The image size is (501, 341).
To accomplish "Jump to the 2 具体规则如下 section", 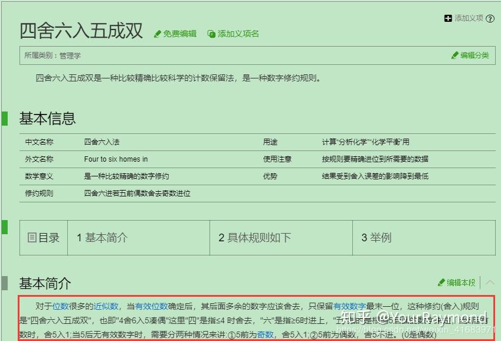I will [x=255, y=237].
